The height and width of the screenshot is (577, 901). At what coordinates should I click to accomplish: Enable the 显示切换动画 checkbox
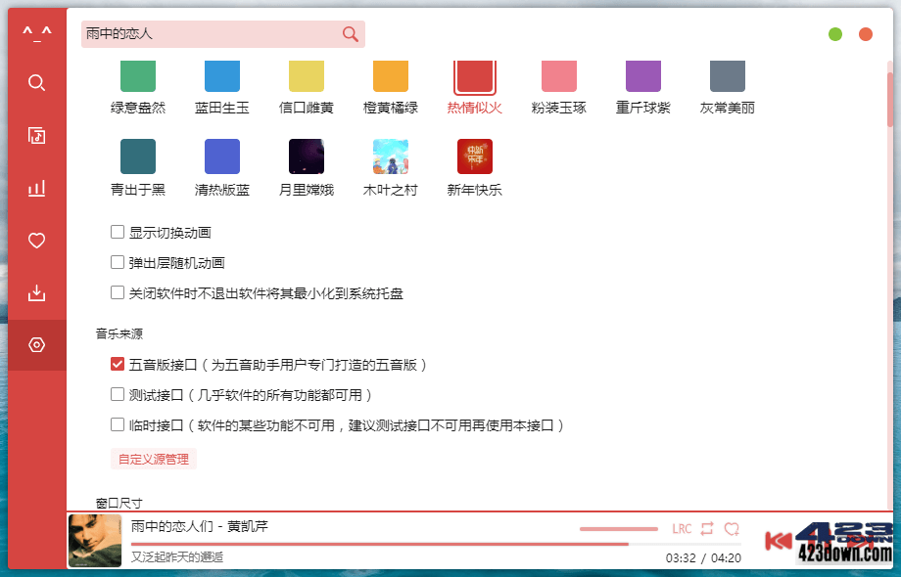[x=118, y=232]
